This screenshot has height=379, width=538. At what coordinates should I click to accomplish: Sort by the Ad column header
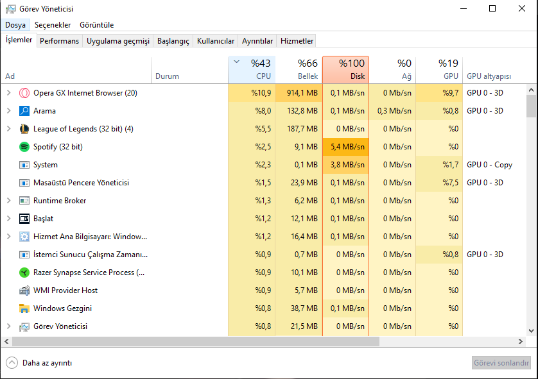76,70
